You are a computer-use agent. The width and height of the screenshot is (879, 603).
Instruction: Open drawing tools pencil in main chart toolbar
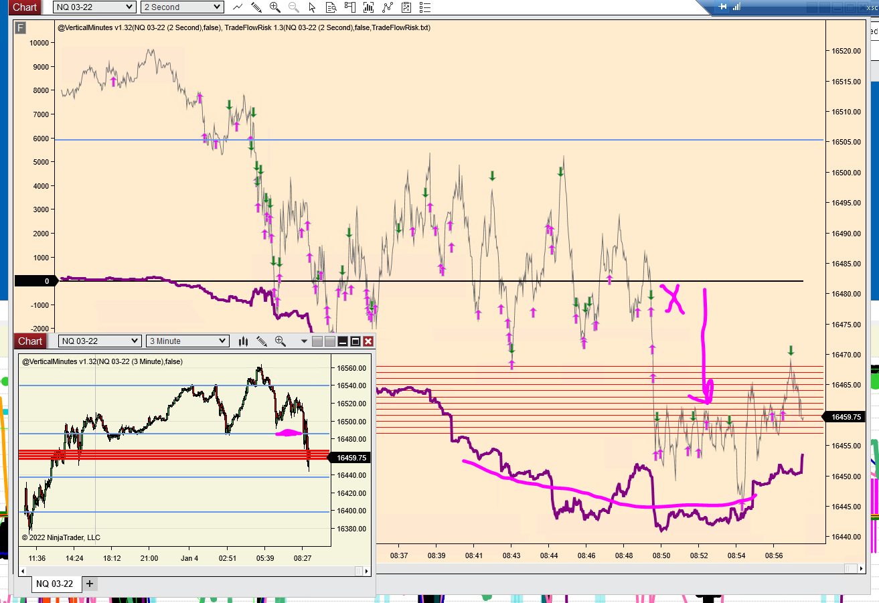point(256,7)
